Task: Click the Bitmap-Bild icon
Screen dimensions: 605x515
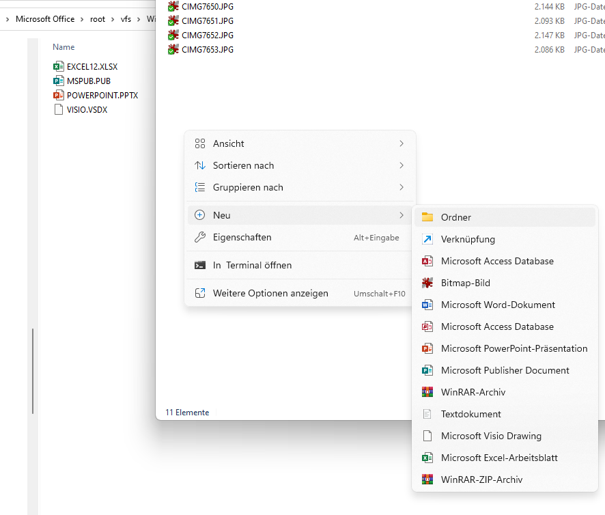Action: click(x=427, y=283)
